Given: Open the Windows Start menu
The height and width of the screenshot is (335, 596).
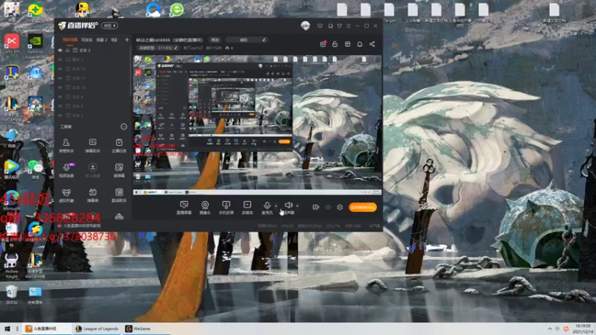Looking at the screenshot, I should (7, 329).
